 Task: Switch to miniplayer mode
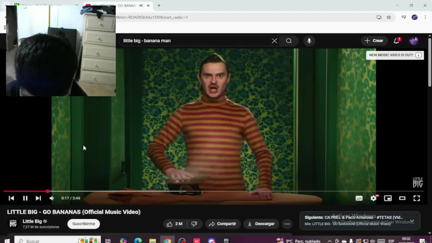[388, 198]
